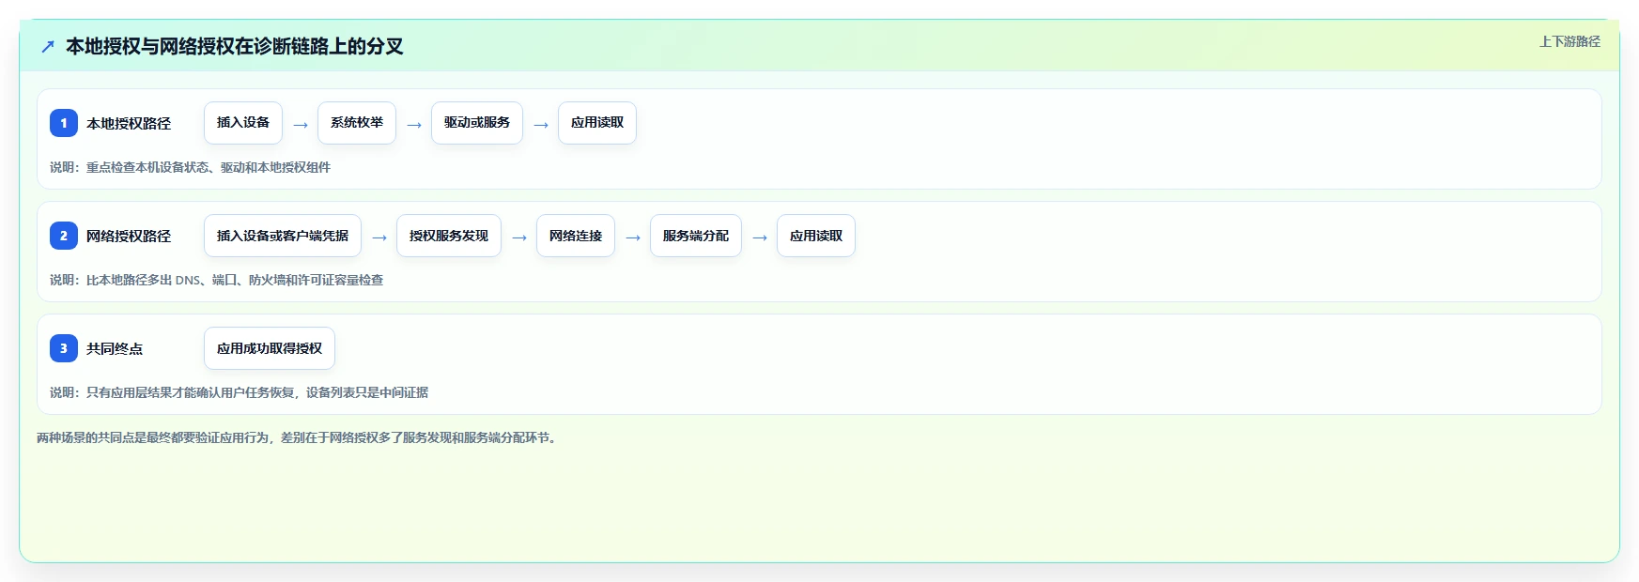The width and height of the screenshot is (1639, 582).
Task: Click step badge 2 for 网络授权路径
Action: (64, 236)
